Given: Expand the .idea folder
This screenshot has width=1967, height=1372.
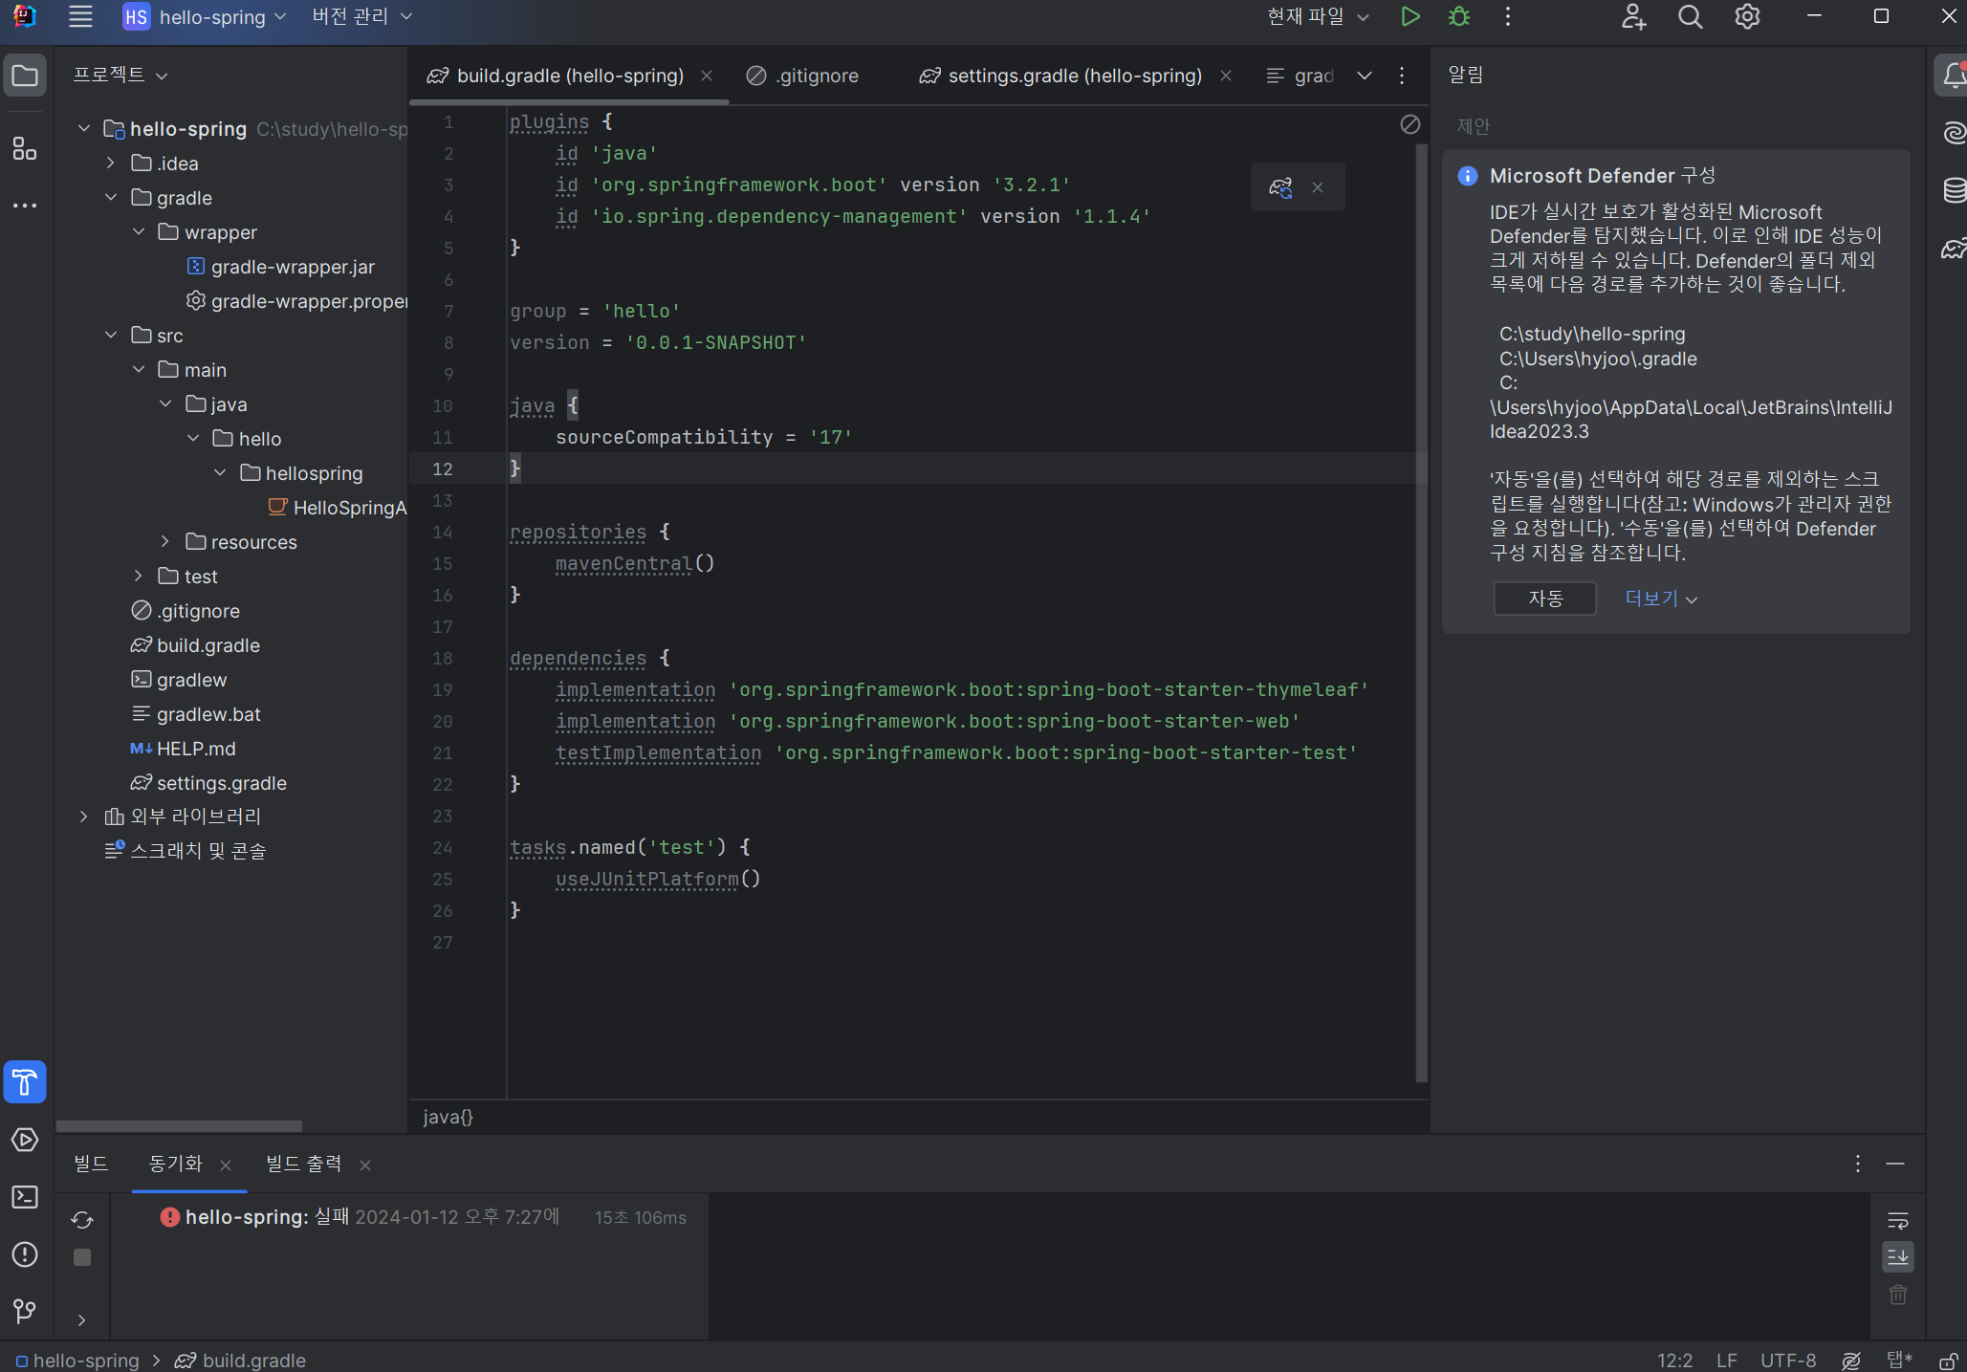Looking at the screenshot, I should coord(111,163).
